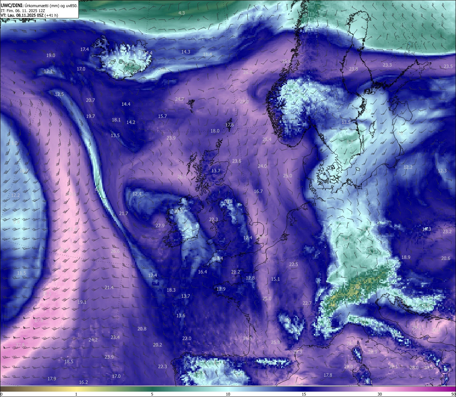Viewport: 456px width, 397px height.
Task: Click the legend tick label 15
Action: (304, 394)
